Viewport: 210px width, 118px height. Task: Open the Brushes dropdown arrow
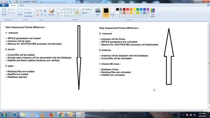[52, 16]
